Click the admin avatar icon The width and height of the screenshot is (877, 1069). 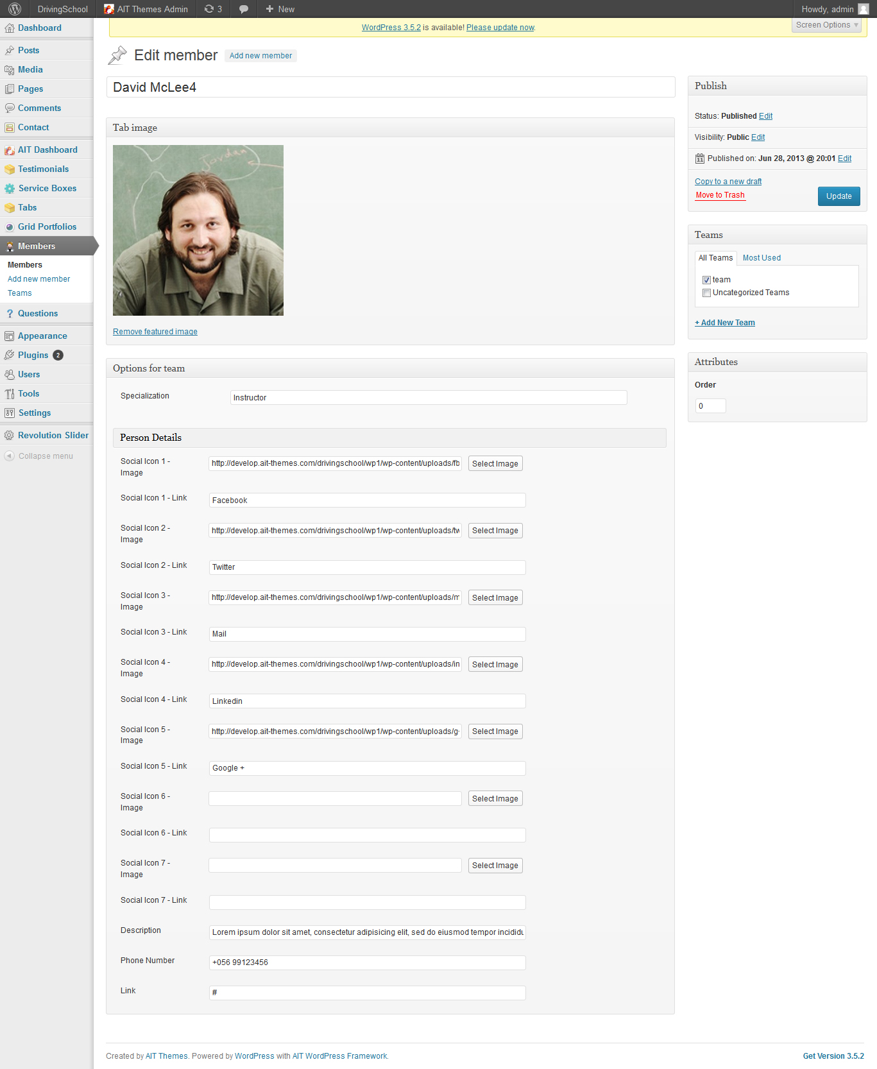coord(864,9)
